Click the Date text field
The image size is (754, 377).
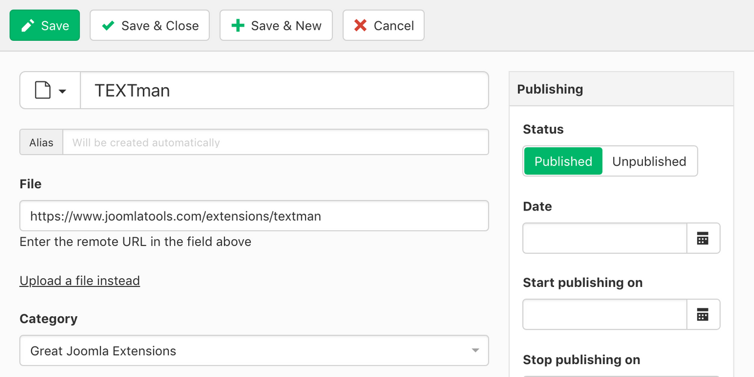pos(604,238)
